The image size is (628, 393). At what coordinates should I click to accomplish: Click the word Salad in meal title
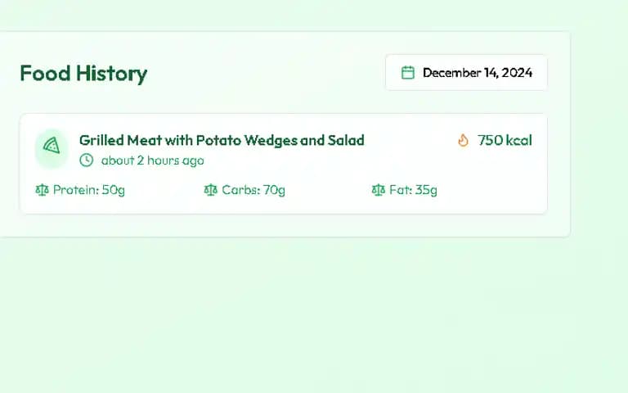[x=346, y=140]
